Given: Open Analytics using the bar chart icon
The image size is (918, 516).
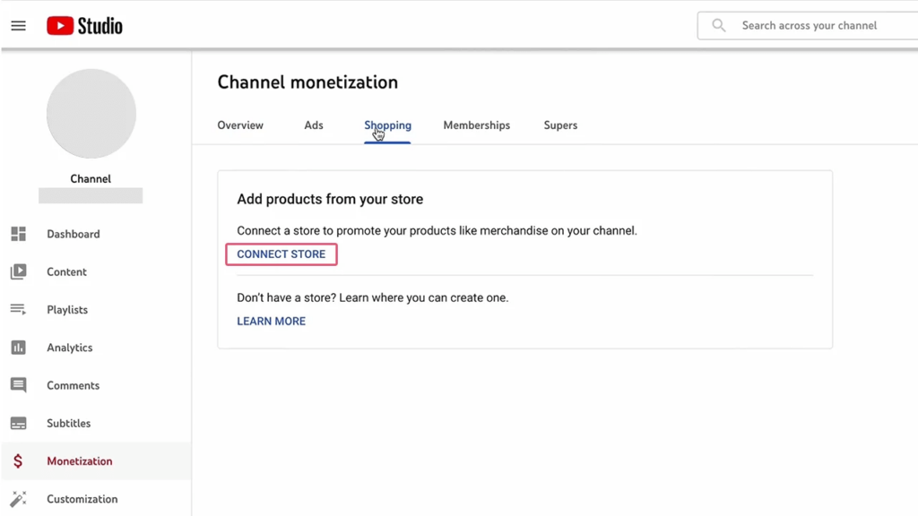Looking at the screenshot, I should (18, 348).
